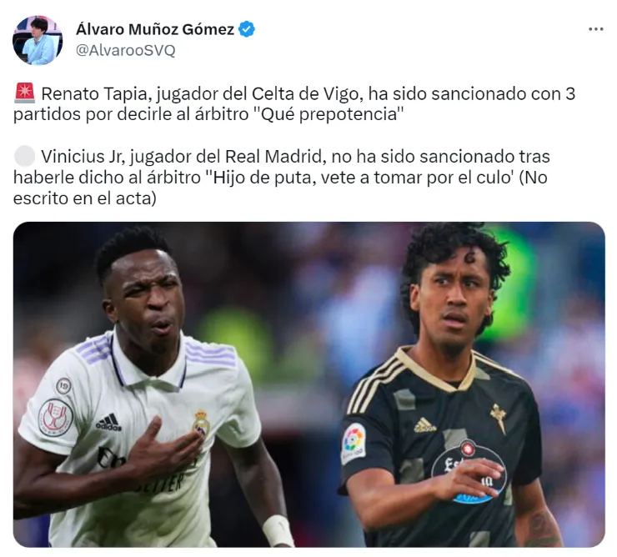Click the Adidas logo on the white shirt
Image resolution: width=617 pixels, height=557 pixels.
[x=108, y=422]
